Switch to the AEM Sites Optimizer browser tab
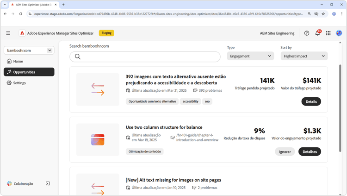The height and width of the screenshot is (196, 347). (34, 5)
